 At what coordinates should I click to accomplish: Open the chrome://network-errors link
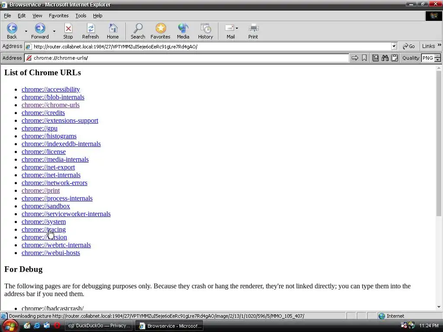pos(55,183)
